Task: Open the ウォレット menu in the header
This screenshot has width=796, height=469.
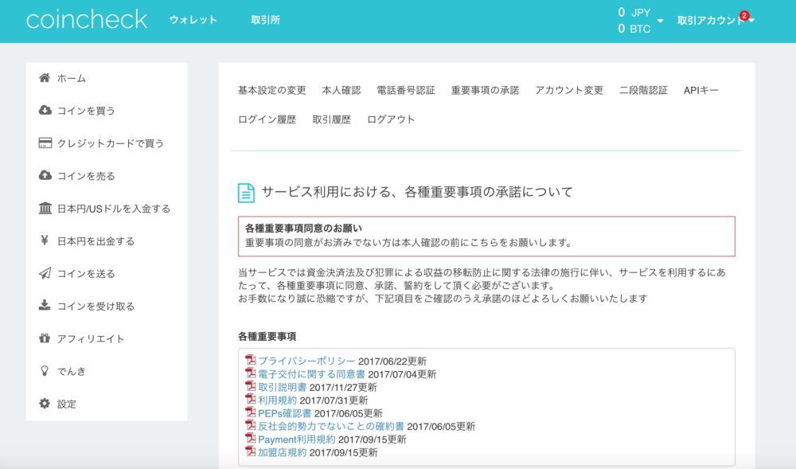Action: pos(193,20)
